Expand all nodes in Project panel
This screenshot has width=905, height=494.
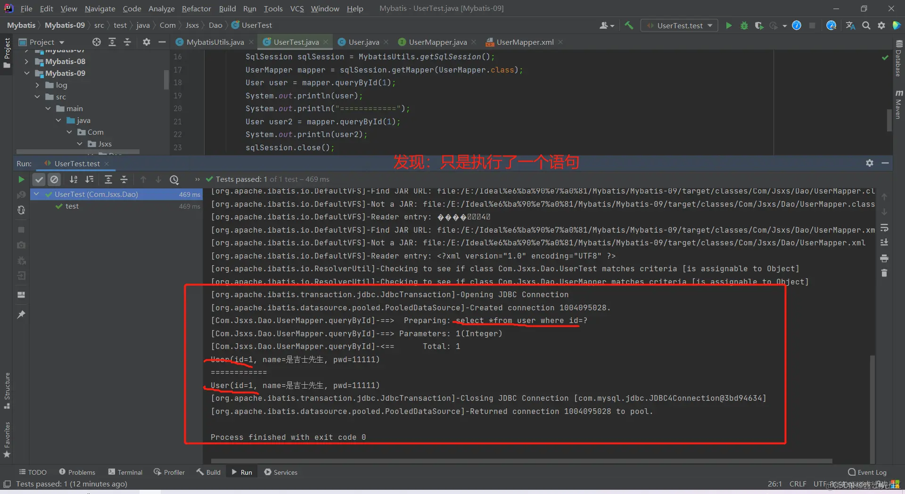coord(112,42)
